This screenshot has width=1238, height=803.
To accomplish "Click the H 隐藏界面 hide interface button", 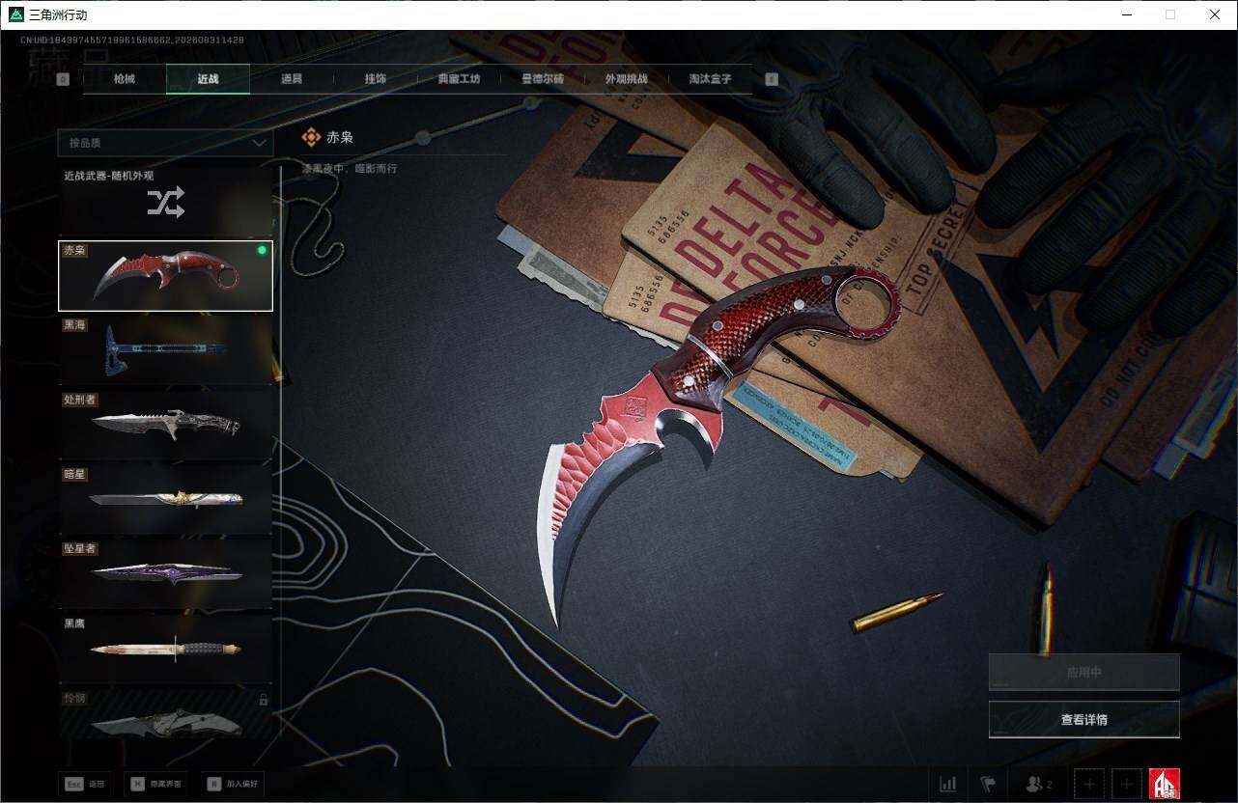I will tap(156, 784).
